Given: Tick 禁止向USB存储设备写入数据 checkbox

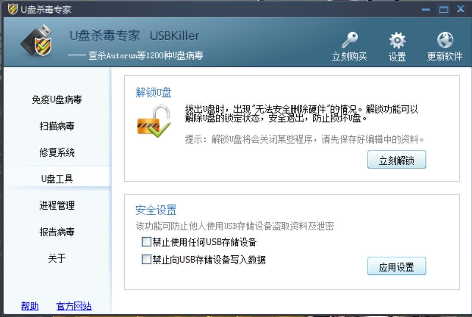Looking at the screenshot, I should pyautogui.click(x=146, y=259).
